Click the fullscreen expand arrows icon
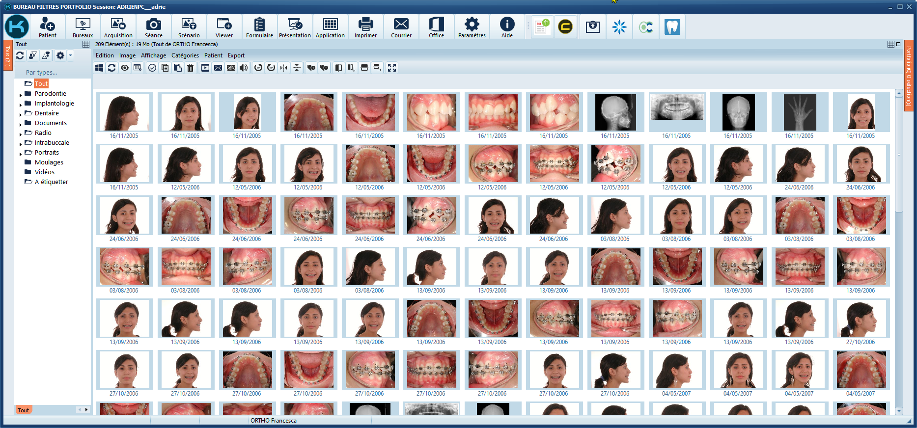Screen dimensions: 917x428 click(392, 68)
